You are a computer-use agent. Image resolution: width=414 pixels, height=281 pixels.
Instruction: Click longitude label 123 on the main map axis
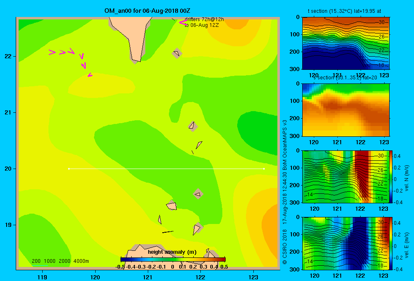(x=253, y=277)
